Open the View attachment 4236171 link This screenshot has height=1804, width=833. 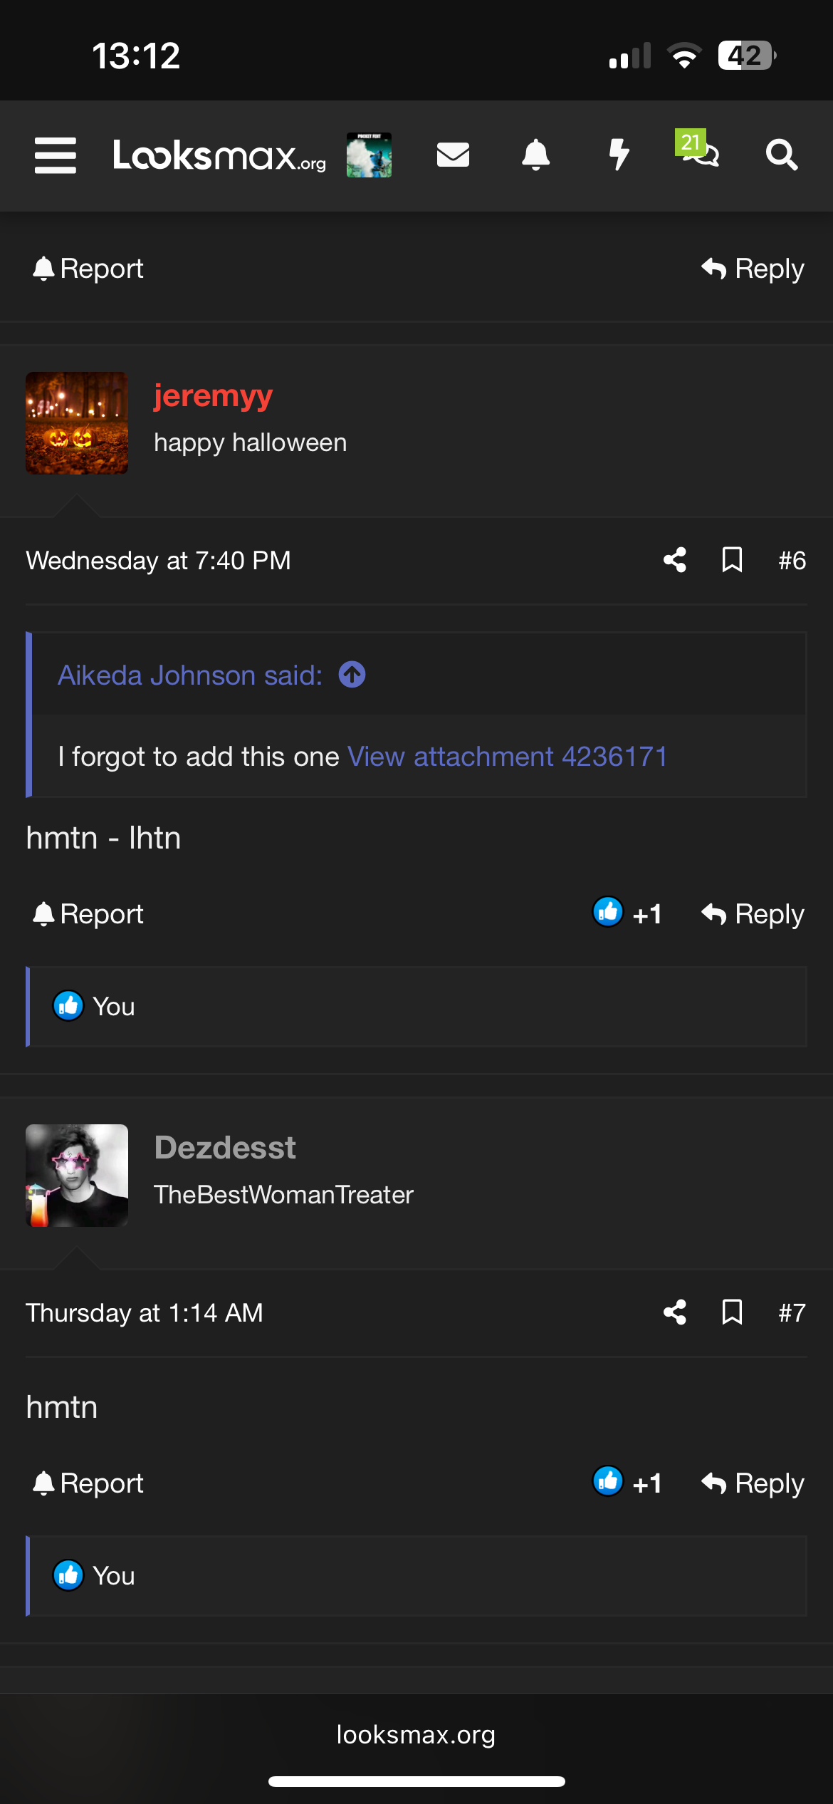click(507, 757)
